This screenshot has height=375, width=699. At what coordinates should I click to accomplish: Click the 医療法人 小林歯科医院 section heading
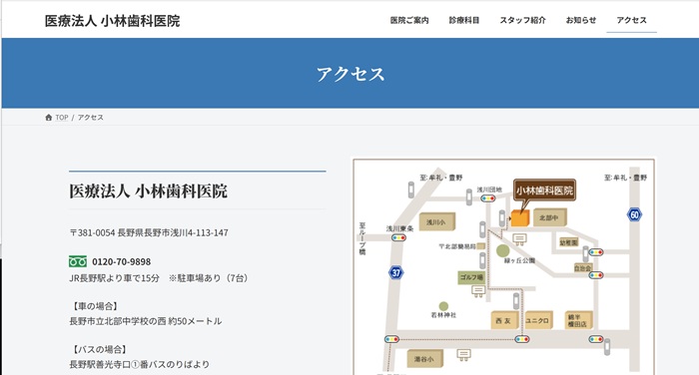point(148,191)
